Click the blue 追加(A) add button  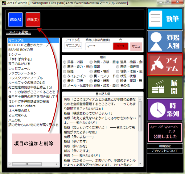click(15, 19)
